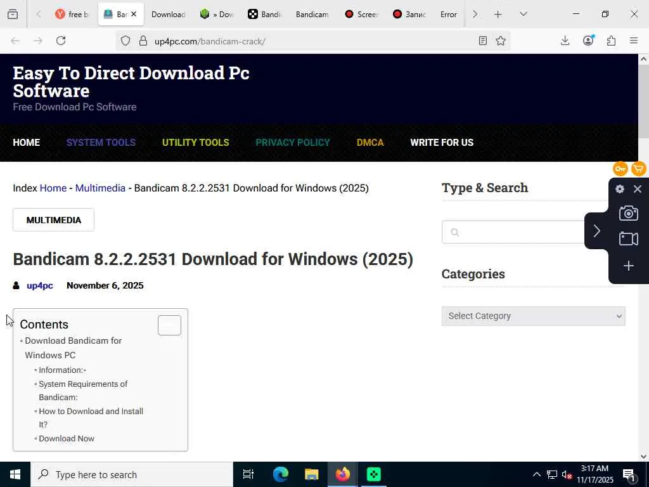Viewport: 649px width, 487px height.
Task: Open a new tab with plus button
Action: (x=498, y=15)
